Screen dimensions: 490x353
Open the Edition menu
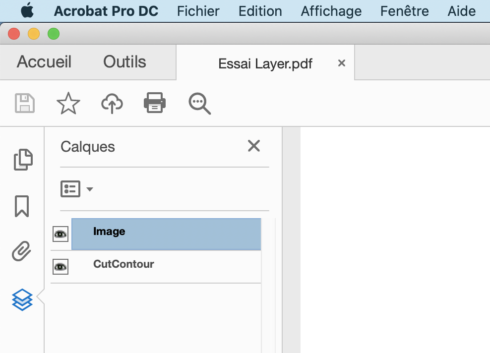[260, 11]
